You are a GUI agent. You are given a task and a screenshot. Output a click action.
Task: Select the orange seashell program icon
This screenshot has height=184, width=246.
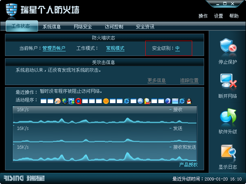57,101
